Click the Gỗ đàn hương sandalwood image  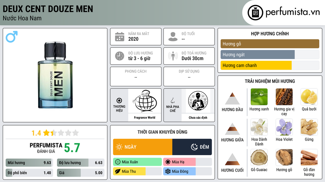tap(309, 157)
